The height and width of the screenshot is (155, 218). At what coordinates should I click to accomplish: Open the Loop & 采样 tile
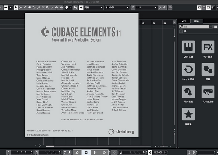click(x=189, y=69)
